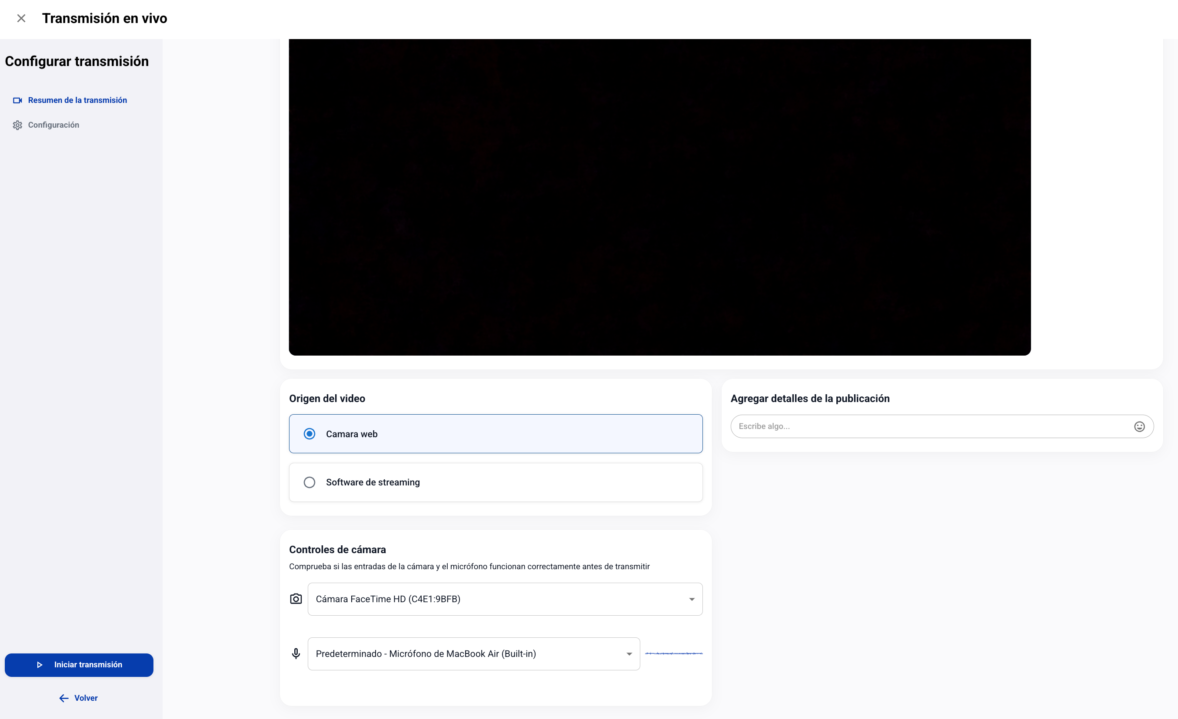Select the Camara web radio button

pyautogui.click(x=309, y=434)
